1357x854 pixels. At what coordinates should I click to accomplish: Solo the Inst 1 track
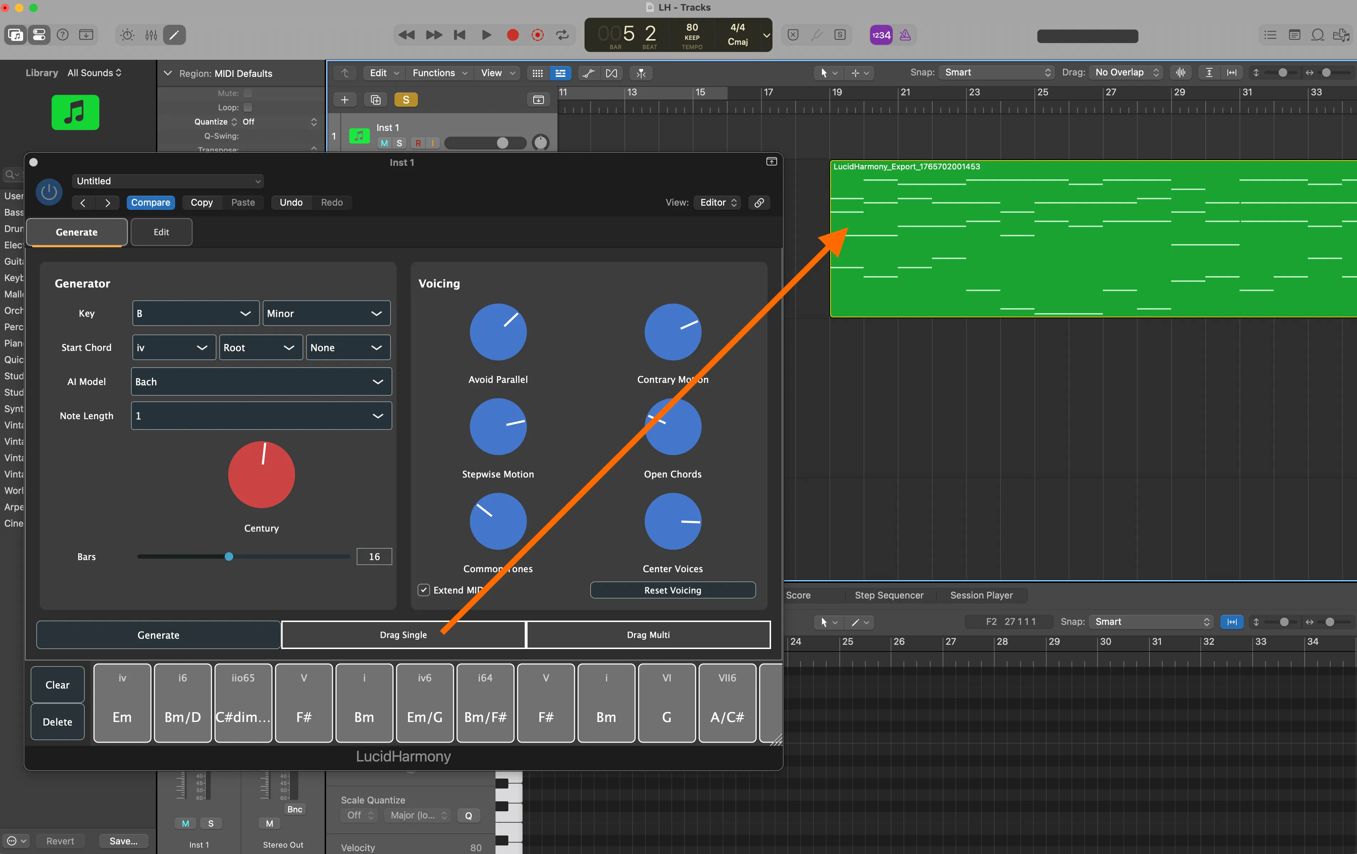(x=399, y=143)
